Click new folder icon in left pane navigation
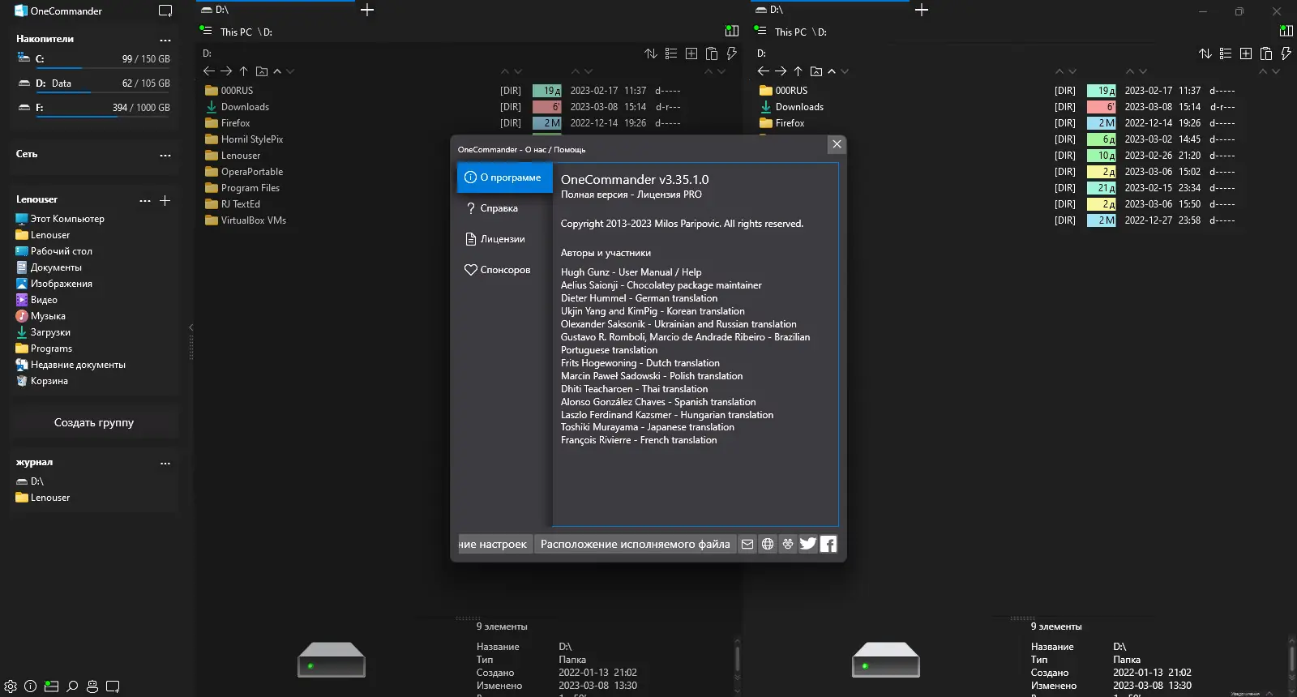The image size is (1297, 697). click(262, 71)
